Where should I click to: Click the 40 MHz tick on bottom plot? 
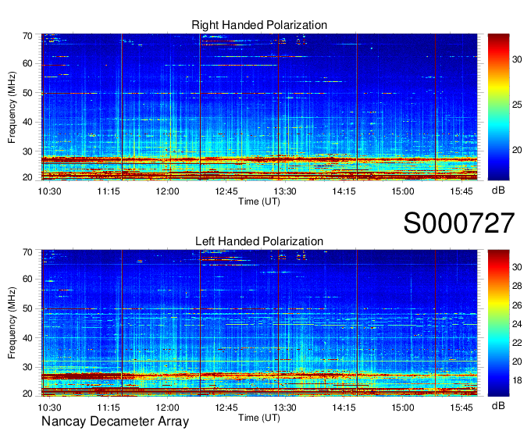coord(27,338)
